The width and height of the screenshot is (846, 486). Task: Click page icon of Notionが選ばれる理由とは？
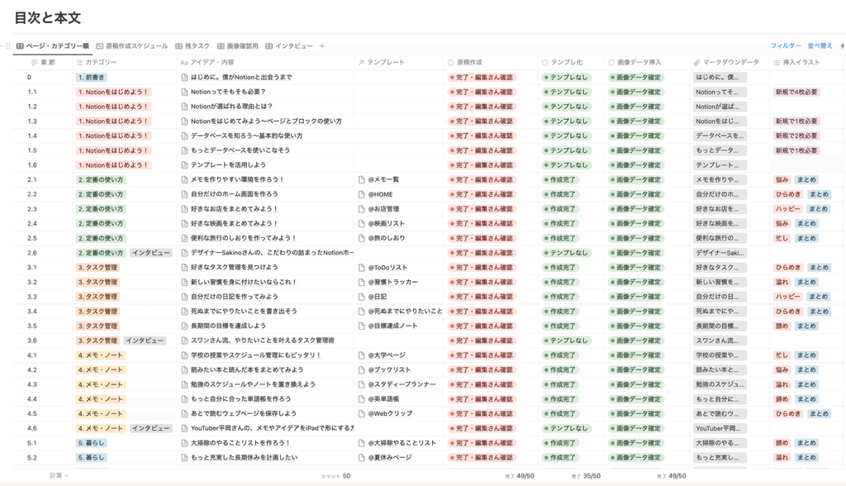click(x=184, y=107)
